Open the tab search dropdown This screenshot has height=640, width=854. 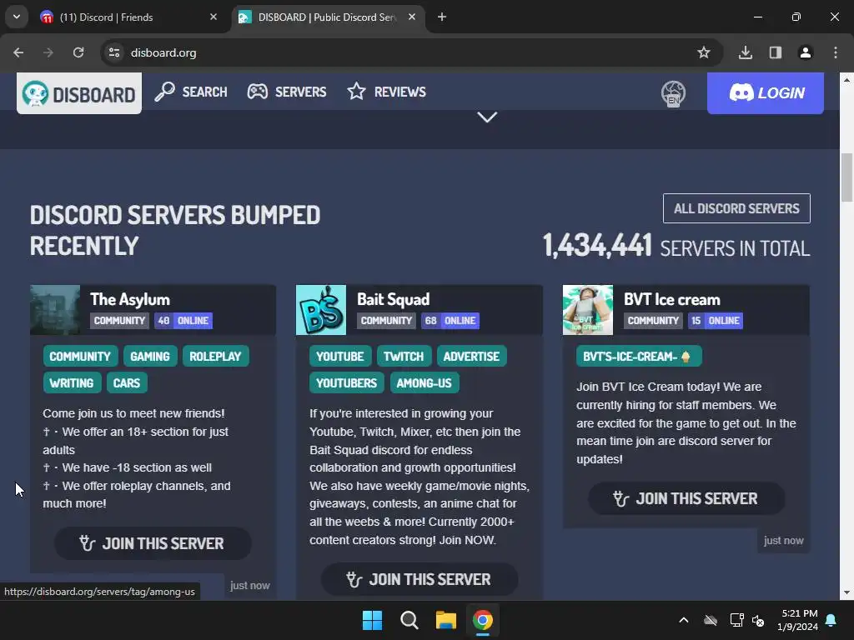tap(17, 17)
